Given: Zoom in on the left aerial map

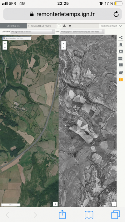Looking at the screenshot, I should tap(5, 44).
